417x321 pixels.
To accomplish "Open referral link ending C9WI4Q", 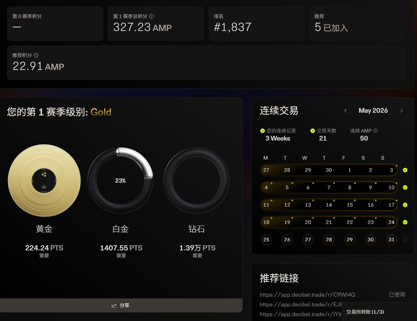I will point(307,295).
